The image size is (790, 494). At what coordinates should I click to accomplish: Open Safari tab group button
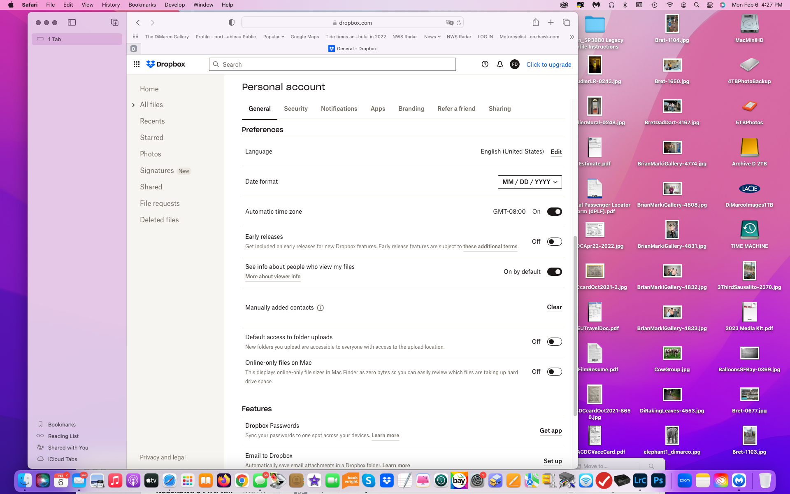(115, 23)
